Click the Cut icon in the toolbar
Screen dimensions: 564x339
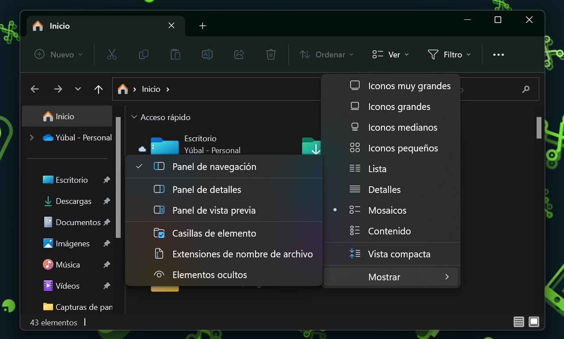[111, 54]
